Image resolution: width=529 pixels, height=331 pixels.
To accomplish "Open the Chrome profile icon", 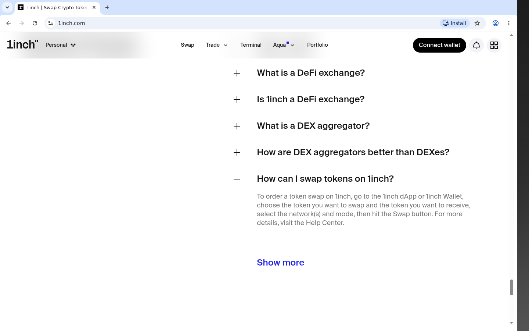I will click(496, 23).
